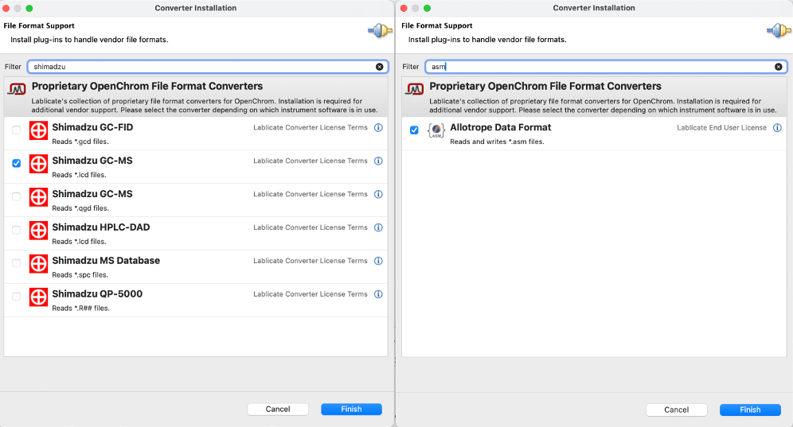
Task: Close the left Converter Installation window
Action: point(6,8)
